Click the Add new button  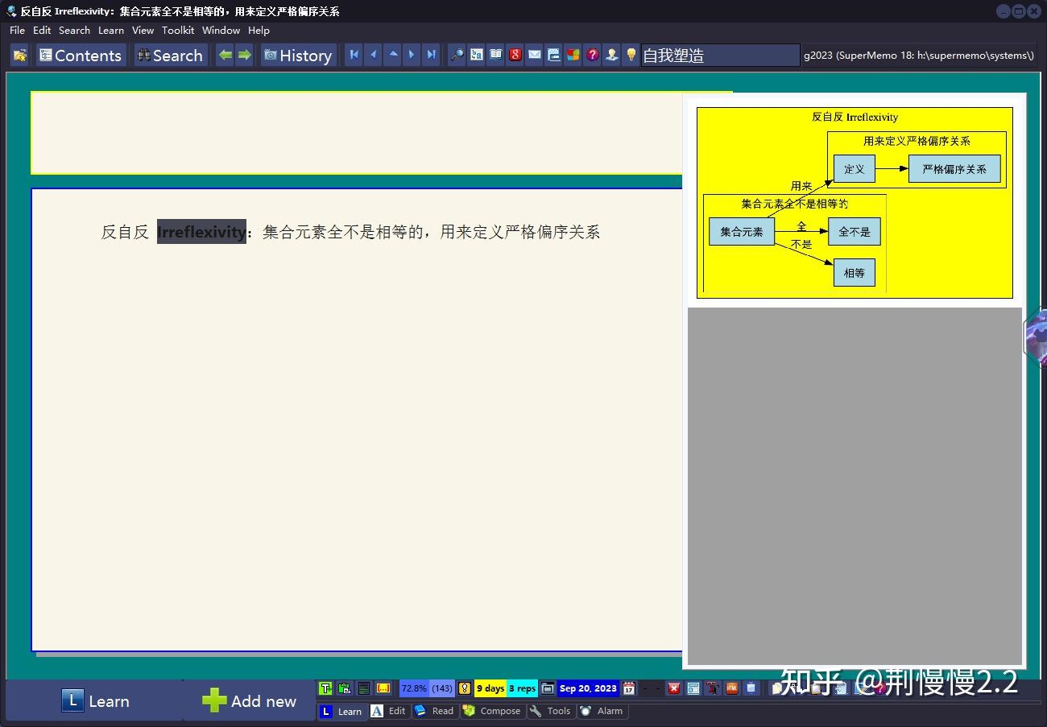(250, 701)
